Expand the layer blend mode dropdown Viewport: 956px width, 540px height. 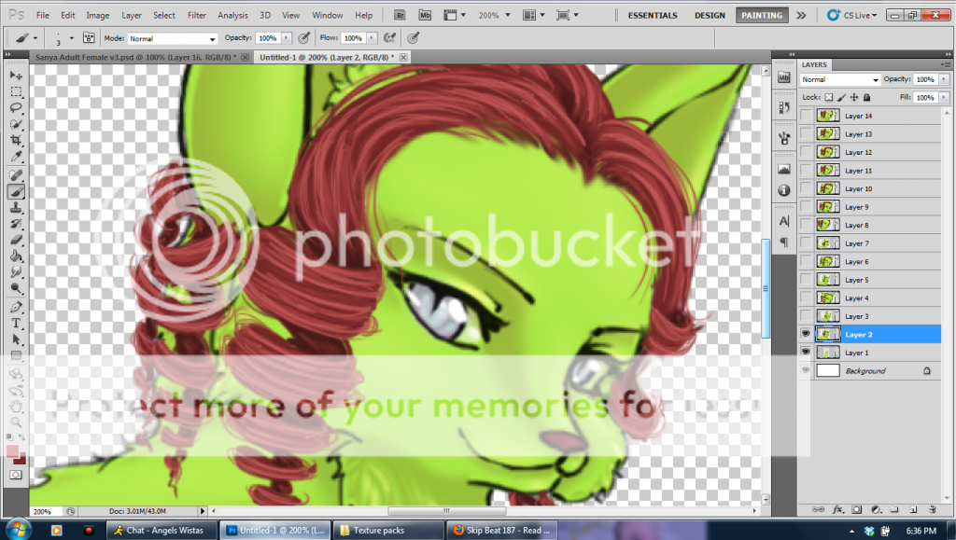[840, 80]
